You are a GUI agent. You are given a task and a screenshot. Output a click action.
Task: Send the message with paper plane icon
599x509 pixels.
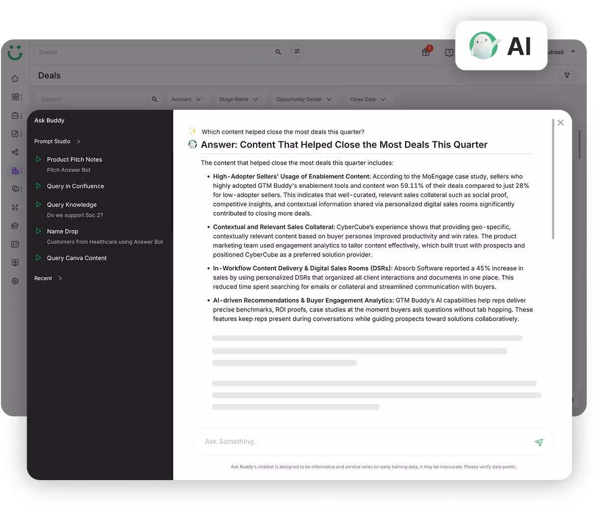click(539, 442)
